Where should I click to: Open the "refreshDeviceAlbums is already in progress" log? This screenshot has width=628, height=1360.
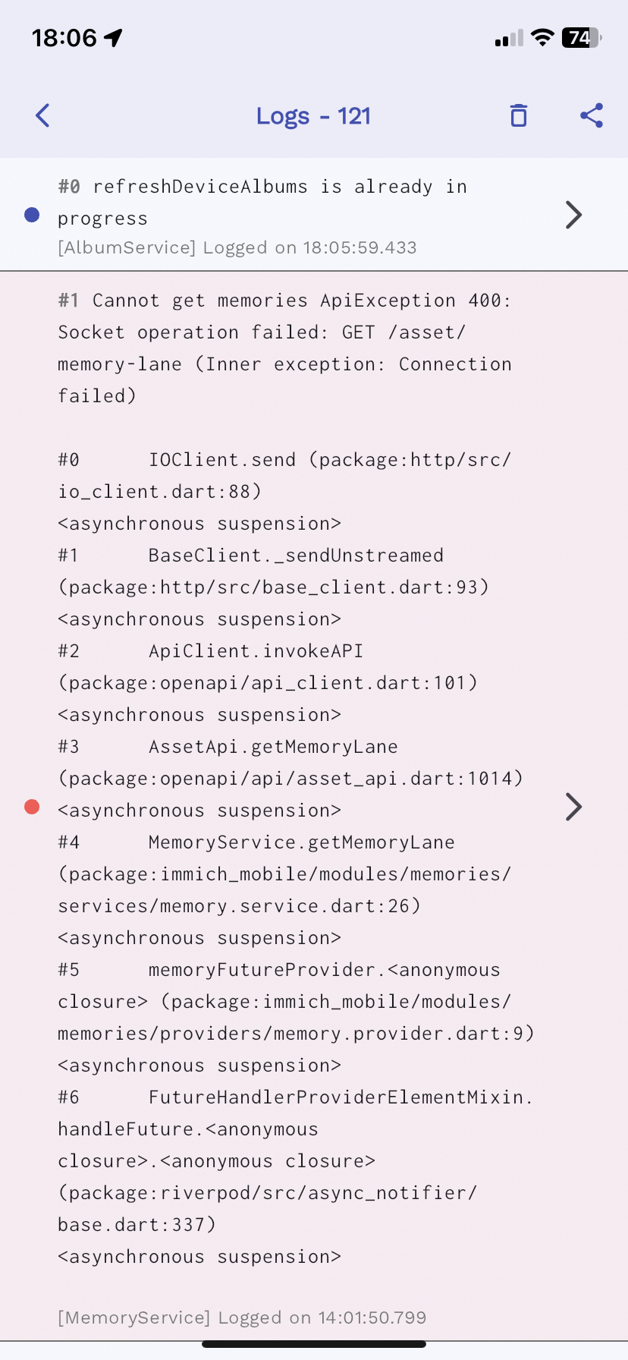coord(262,203)
